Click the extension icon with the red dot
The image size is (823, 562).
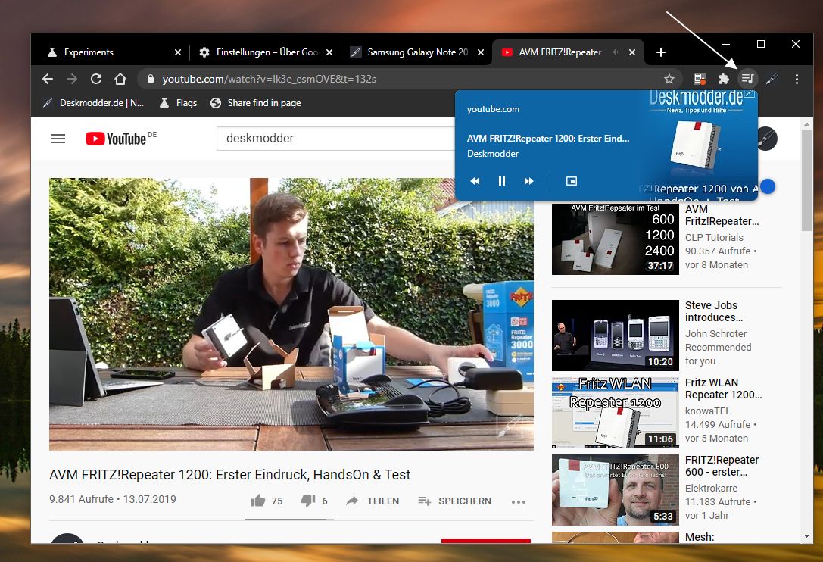pos(699,79)
